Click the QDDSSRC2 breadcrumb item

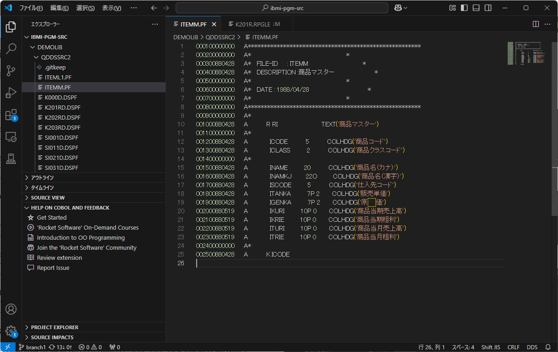click(220, 37)
